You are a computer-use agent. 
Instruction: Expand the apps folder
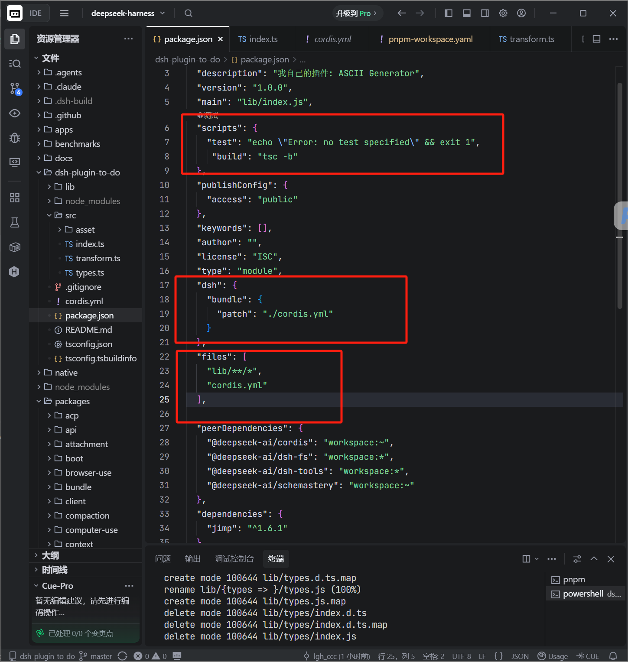(x=64, y=130)
